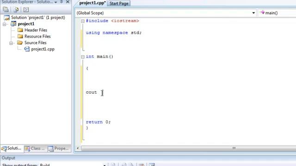This screenshot has height=166, width=296.
Task: Open the Solution Explorer bottom tab
Action: [x=12, y=148]
